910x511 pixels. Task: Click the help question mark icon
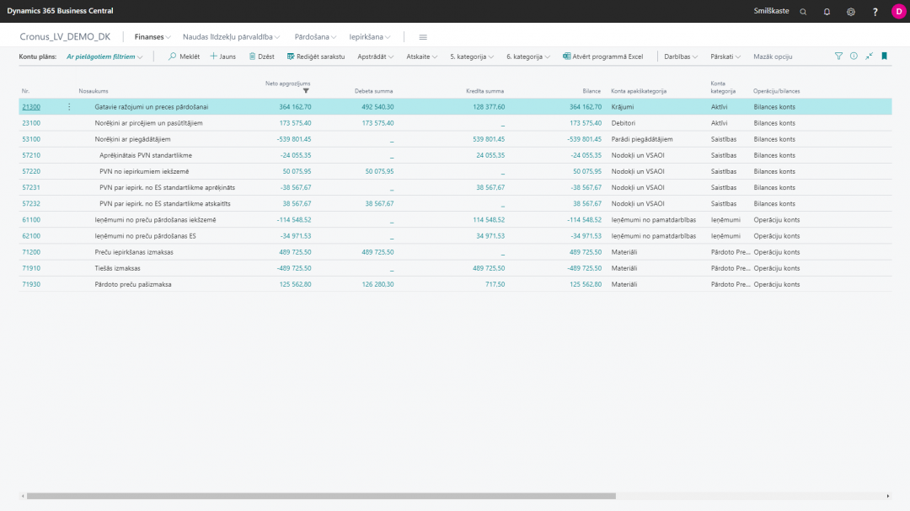pyautogui.click(x=875, y=11)
